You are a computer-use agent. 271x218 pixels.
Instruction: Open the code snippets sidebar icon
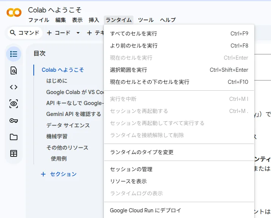14,87
